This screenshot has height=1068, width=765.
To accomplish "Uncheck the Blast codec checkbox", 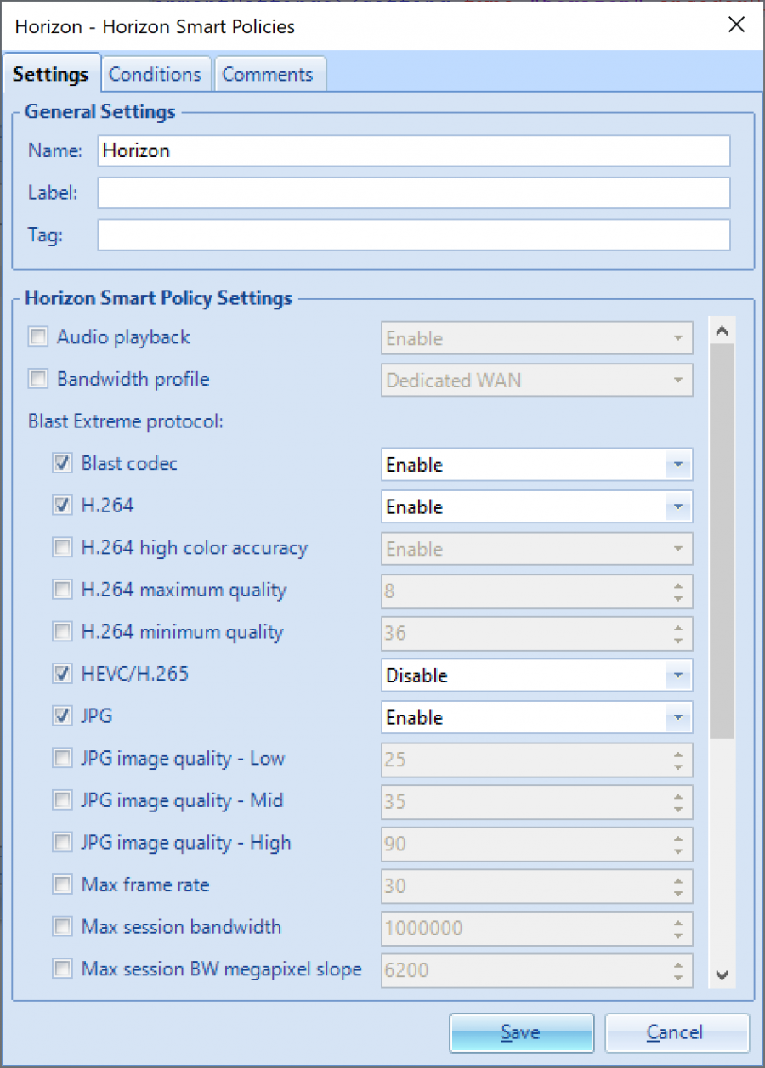I will [62, 464].
